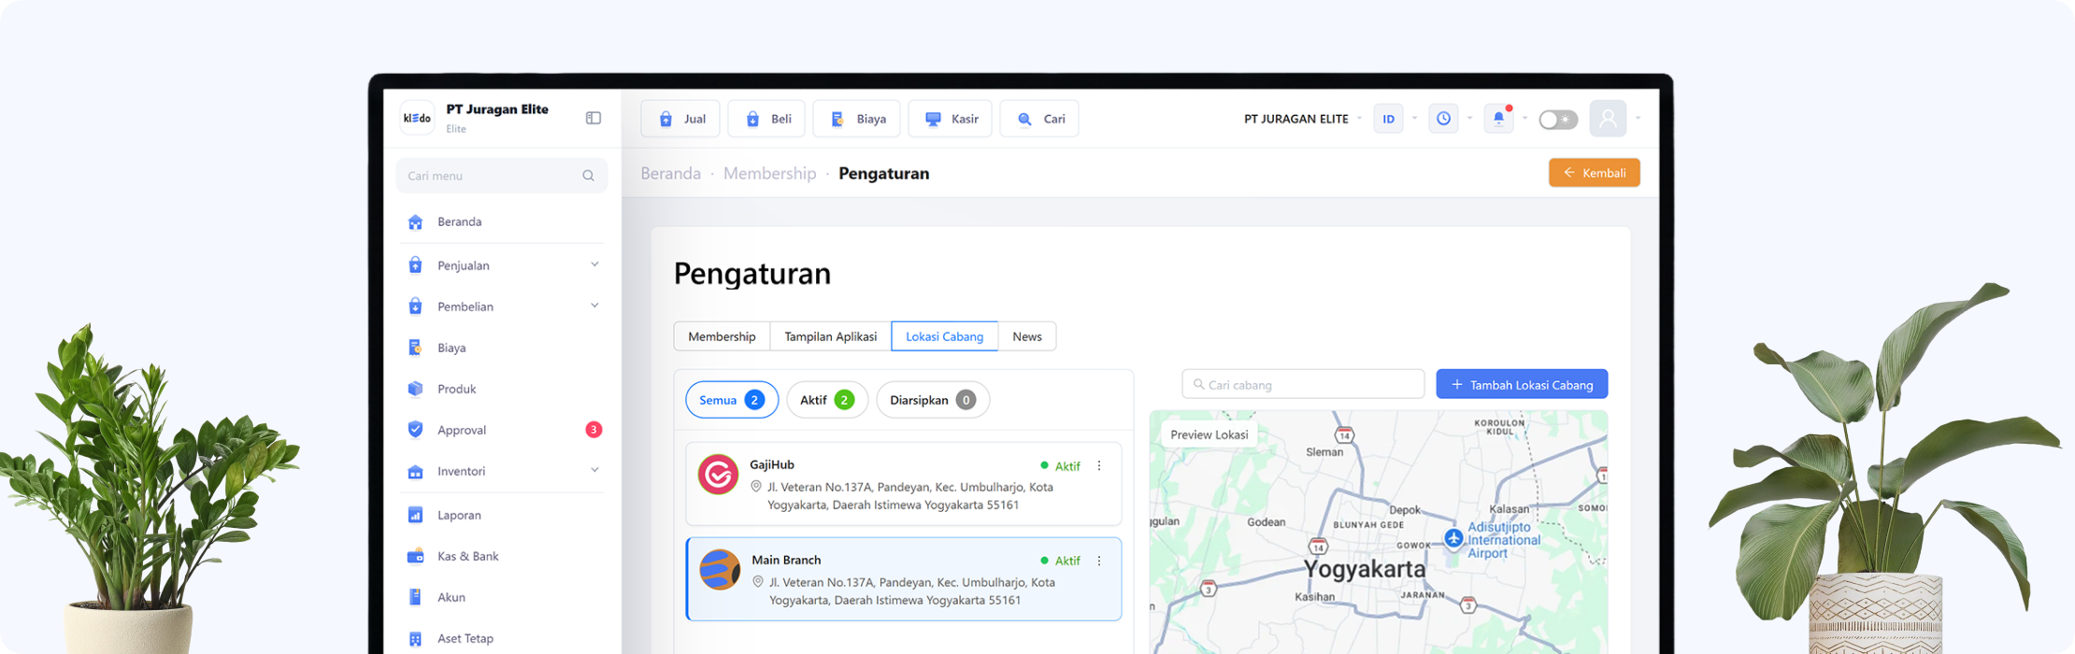Click the Jual toolbar button
2075x654 pixels.
pyautogui.click(x=680, y=119)
